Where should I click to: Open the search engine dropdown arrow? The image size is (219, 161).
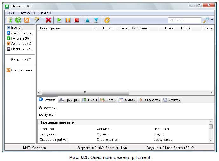click(x=212, y=20)
